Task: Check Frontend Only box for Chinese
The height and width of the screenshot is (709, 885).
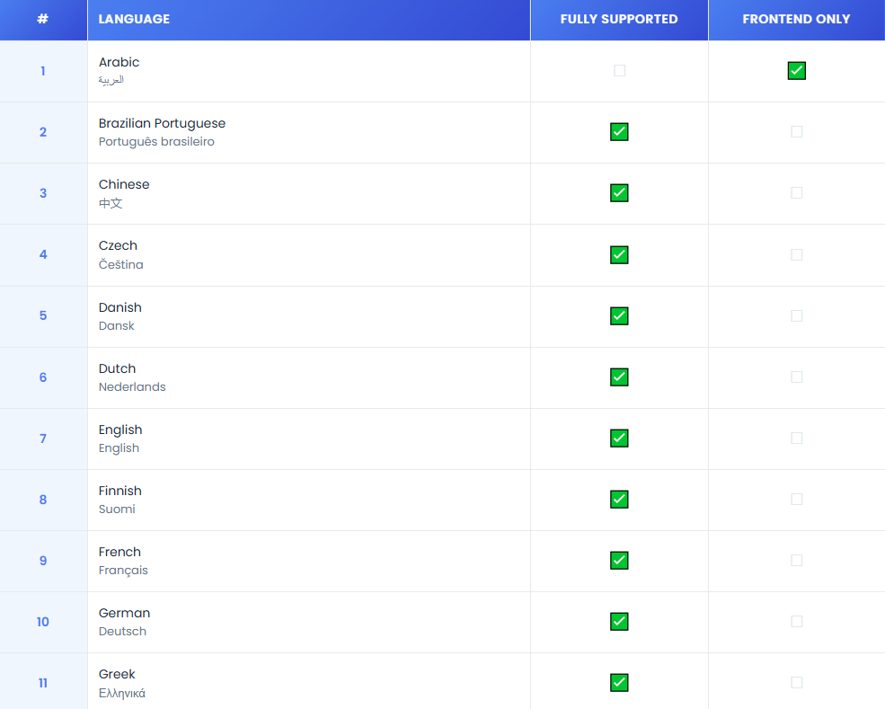Action: (x=796, y=193)
